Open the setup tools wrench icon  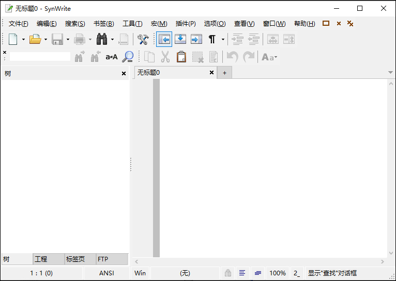[x=143, y=39]
